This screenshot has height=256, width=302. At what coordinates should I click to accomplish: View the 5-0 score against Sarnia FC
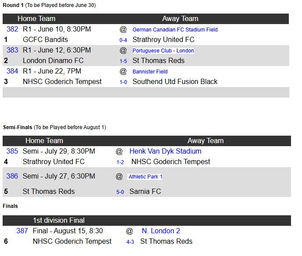[x=120, y=192]
